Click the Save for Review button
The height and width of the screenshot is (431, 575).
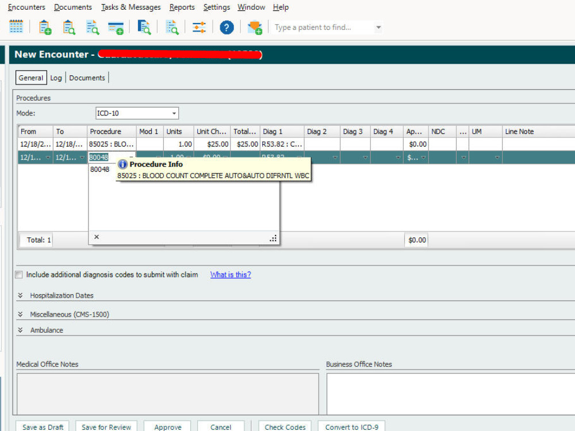click(x=106, y=426)
